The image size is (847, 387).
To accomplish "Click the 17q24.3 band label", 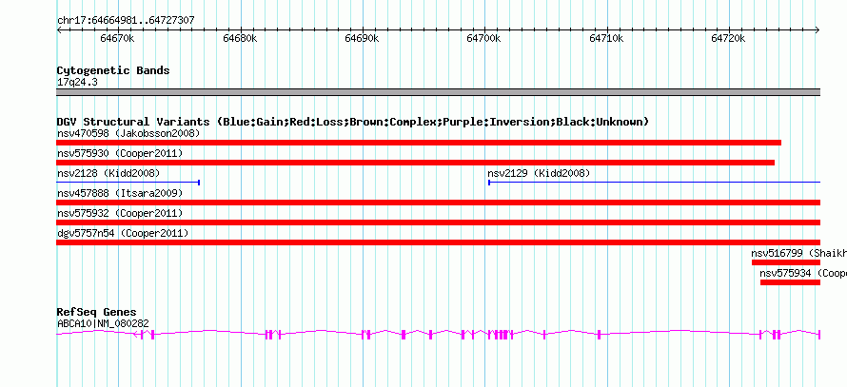I will [x=77, y=83].
